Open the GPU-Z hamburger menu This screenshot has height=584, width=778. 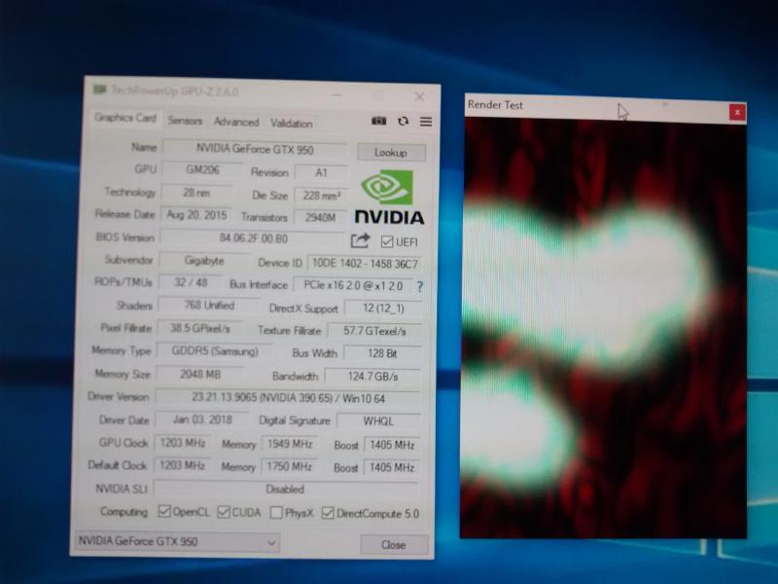pos(426,122)
